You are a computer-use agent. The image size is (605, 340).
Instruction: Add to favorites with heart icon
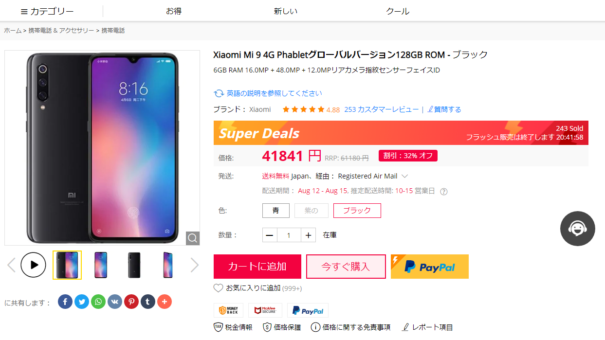[x=219, y=288]
